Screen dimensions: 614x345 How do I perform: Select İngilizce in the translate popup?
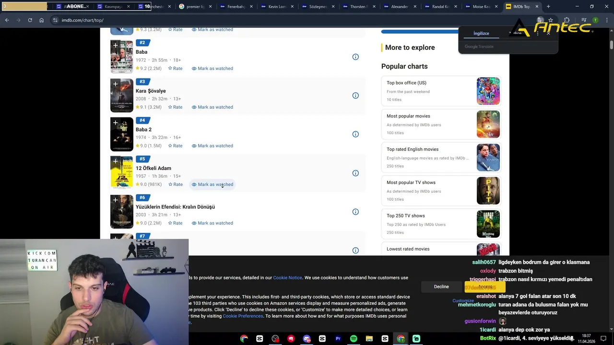(481, 34)
